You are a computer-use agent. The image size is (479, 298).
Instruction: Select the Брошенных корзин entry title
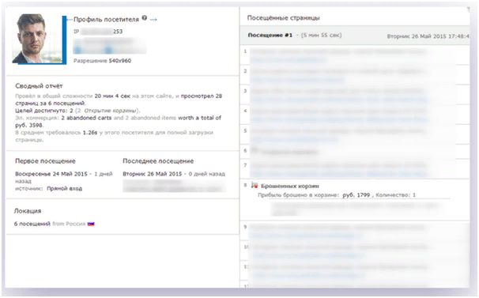(290, 186)
